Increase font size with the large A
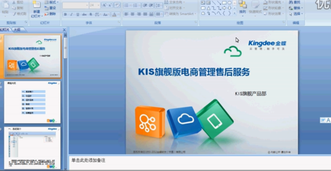The height and width of the screenshot is (171, 331). point(104,5)
